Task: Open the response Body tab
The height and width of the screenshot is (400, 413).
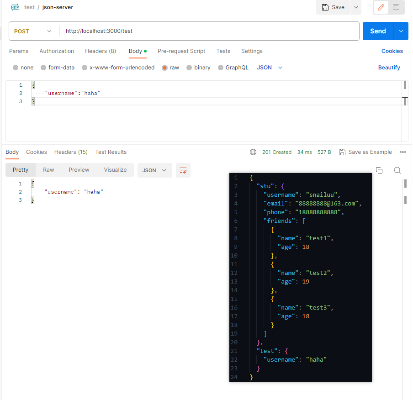Action: (12, 152)
